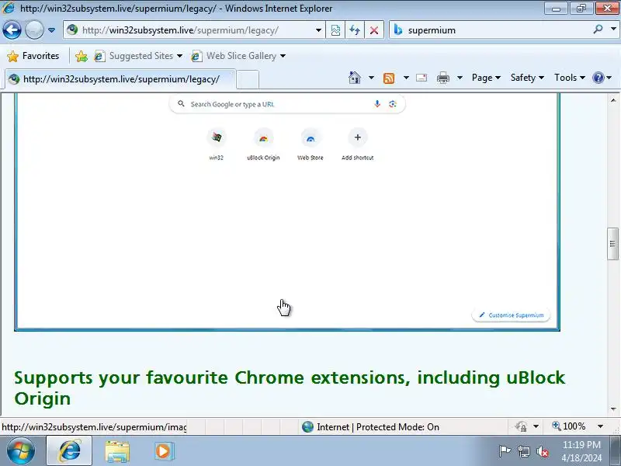
Task: Expand the address bar autocomplete dropdown
Action: [x=318, y=30]
